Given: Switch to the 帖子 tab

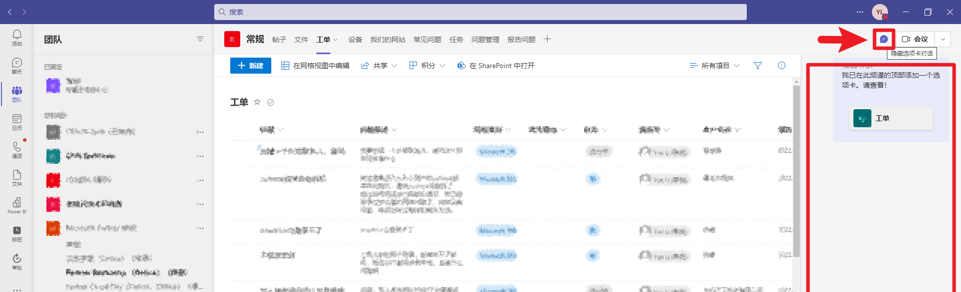Looking at the screenshot, I should pos(279,40).
